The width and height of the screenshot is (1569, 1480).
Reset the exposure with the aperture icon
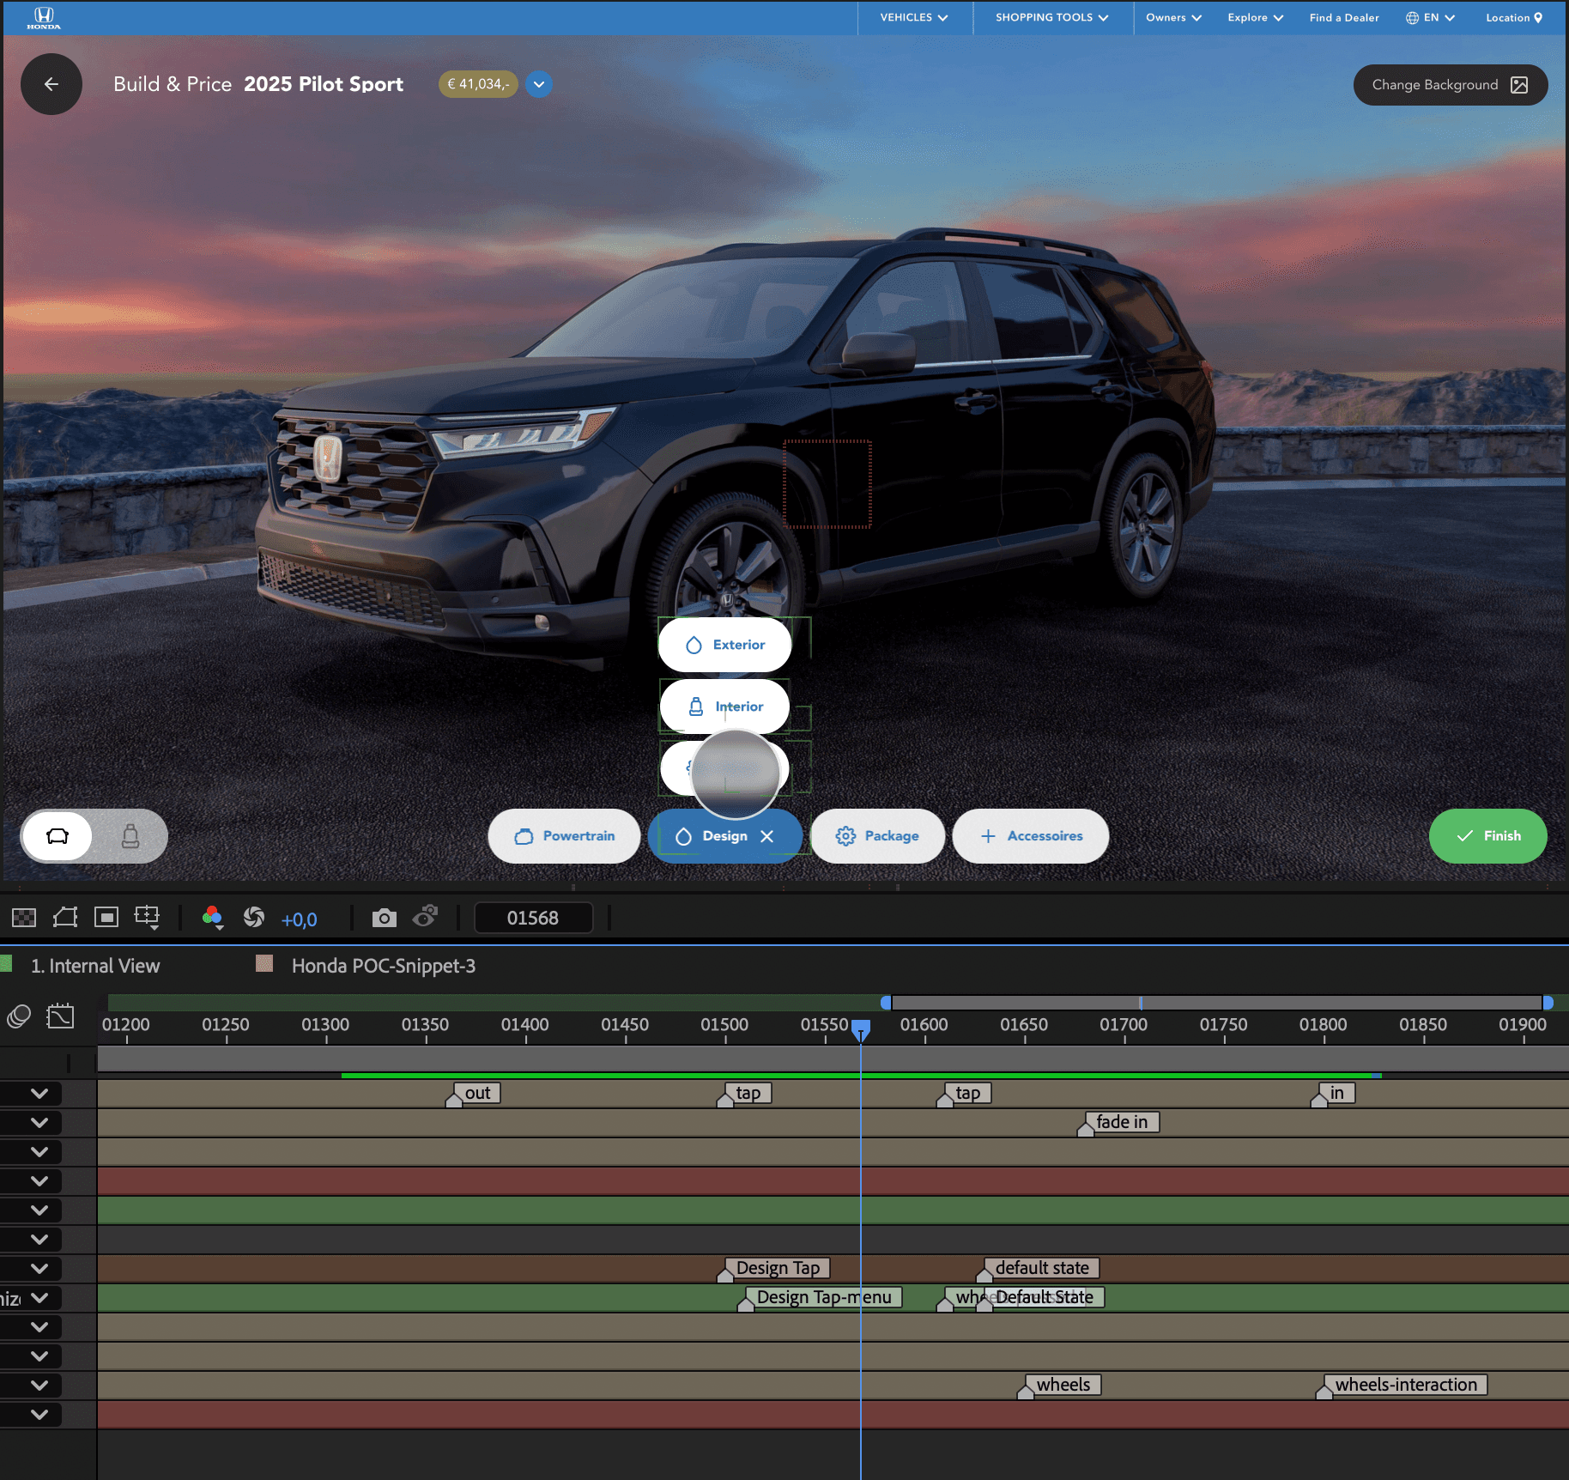(254, 918)
